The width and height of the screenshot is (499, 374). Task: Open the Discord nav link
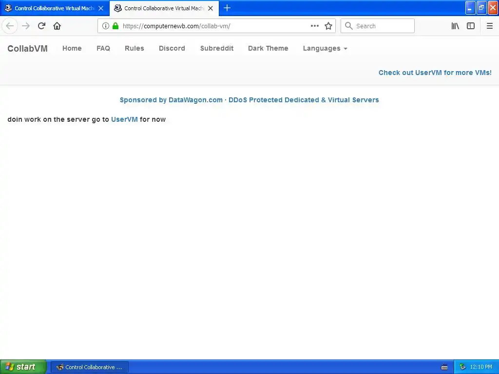click(x=172, y=48)
